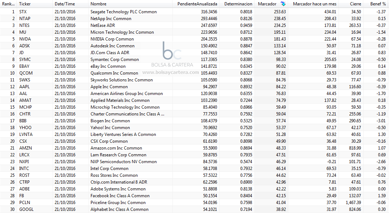Select the NXPI ticker cell
This screenshot has height=213, width=389.
[x=24, y=162]
